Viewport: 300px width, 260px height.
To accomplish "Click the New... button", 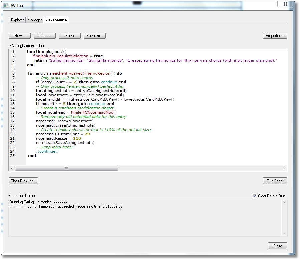I will [x=19, y=36].
